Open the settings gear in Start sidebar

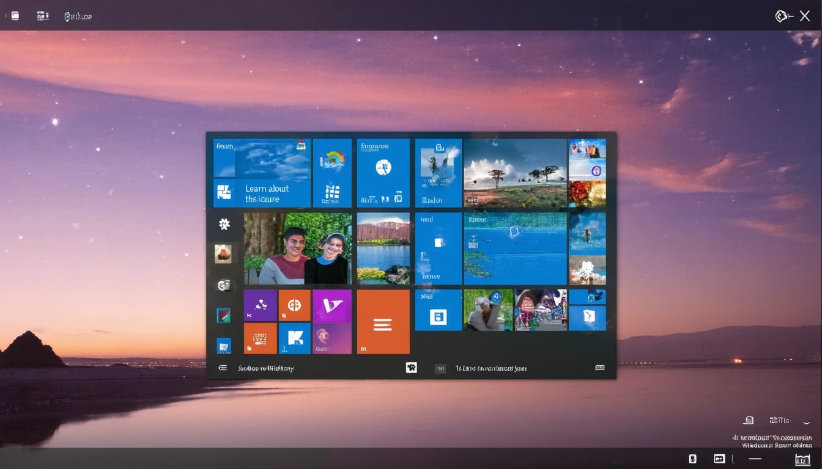click(224, 224)
